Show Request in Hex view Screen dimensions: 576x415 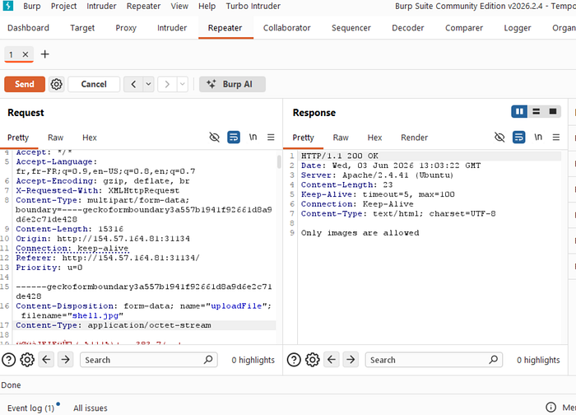pos(89,138)
